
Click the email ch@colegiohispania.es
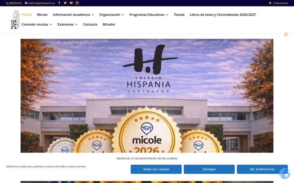pyautogui.click(x=40, y=3)
